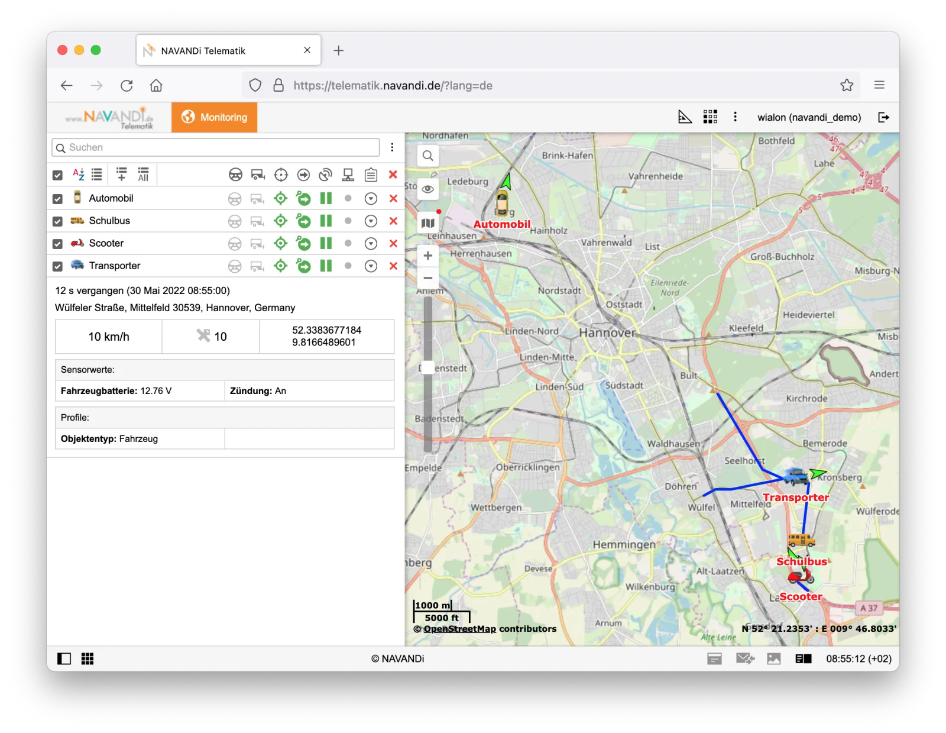This screenshot has width=946, height=733.
Task: Open the Monitoring tab
Action: click(x=215, y=117)
